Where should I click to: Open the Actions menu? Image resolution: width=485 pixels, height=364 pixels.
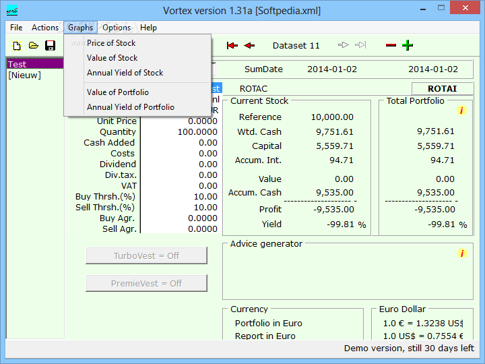coord(45,28)
